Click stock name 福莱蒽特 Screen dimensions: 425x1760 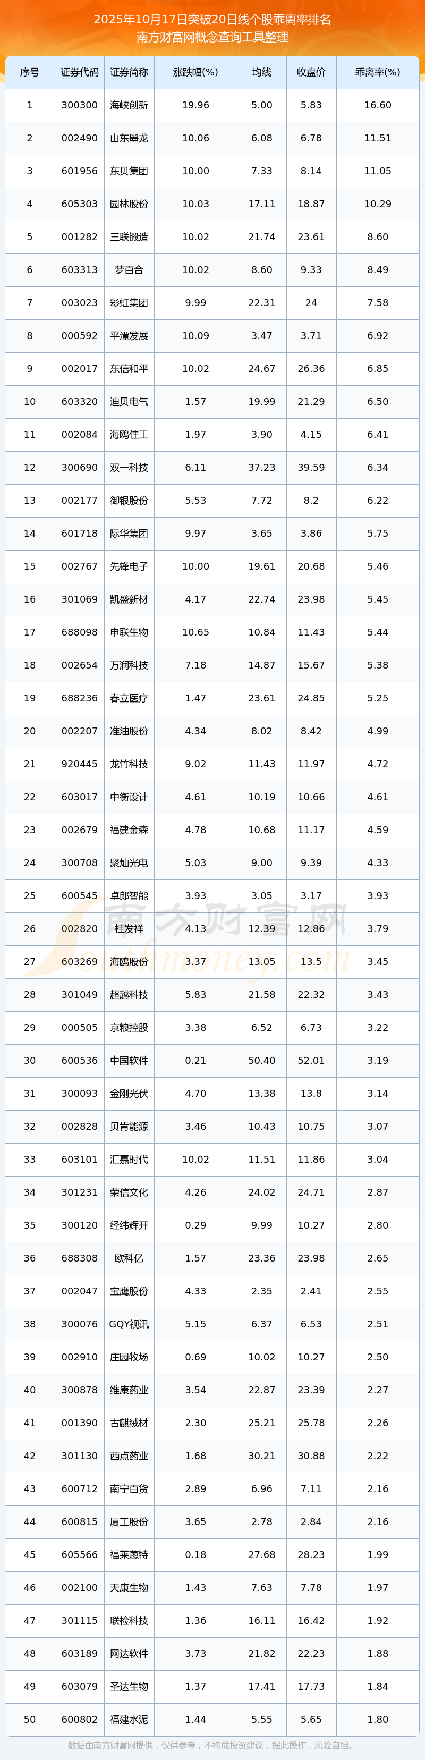129,1554
